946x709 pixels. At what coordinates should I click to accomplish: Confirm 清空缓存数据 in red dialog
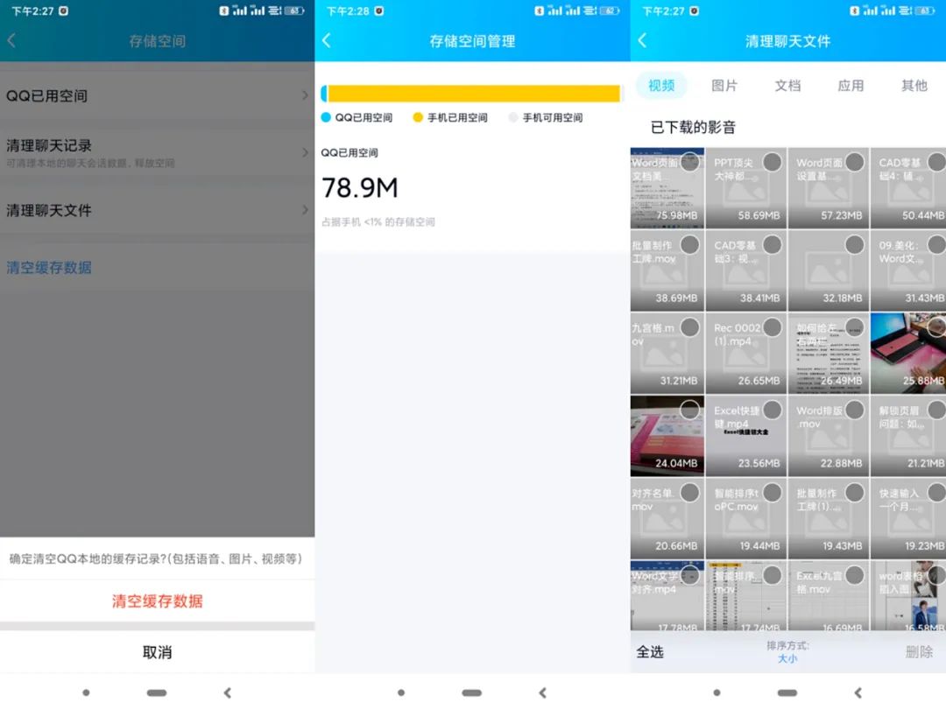coord(157,601)
